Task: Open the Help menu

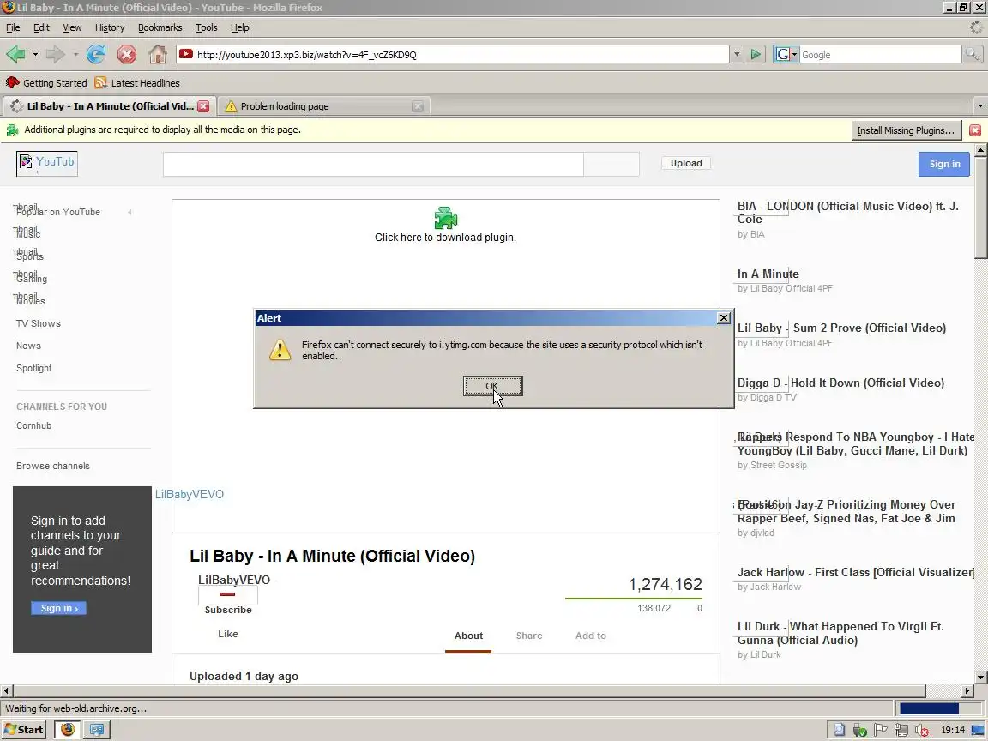Action: 239,27
